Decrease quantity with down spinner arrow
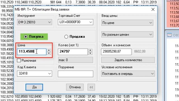Viewport: 179px width, 101px height. click(90, 53)
